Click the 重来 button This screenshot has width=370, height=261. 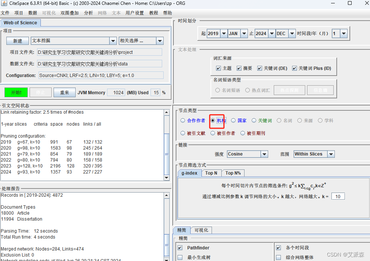64,93
